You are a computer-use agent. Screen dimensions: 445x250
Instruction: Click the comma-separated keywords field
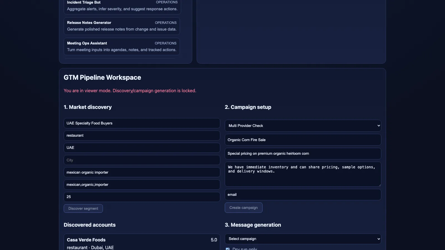142,185
